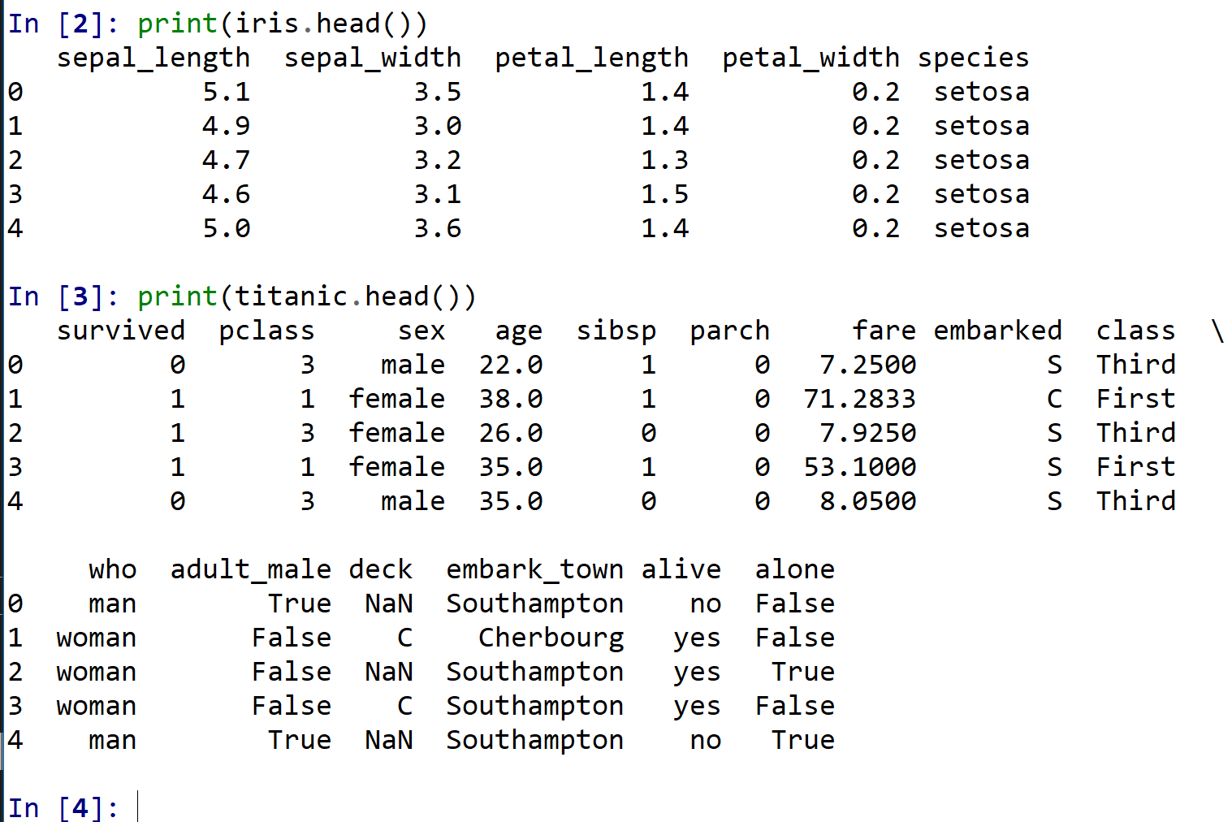
Task: Select the fare value 53.1000
Action: coord(859,467)
